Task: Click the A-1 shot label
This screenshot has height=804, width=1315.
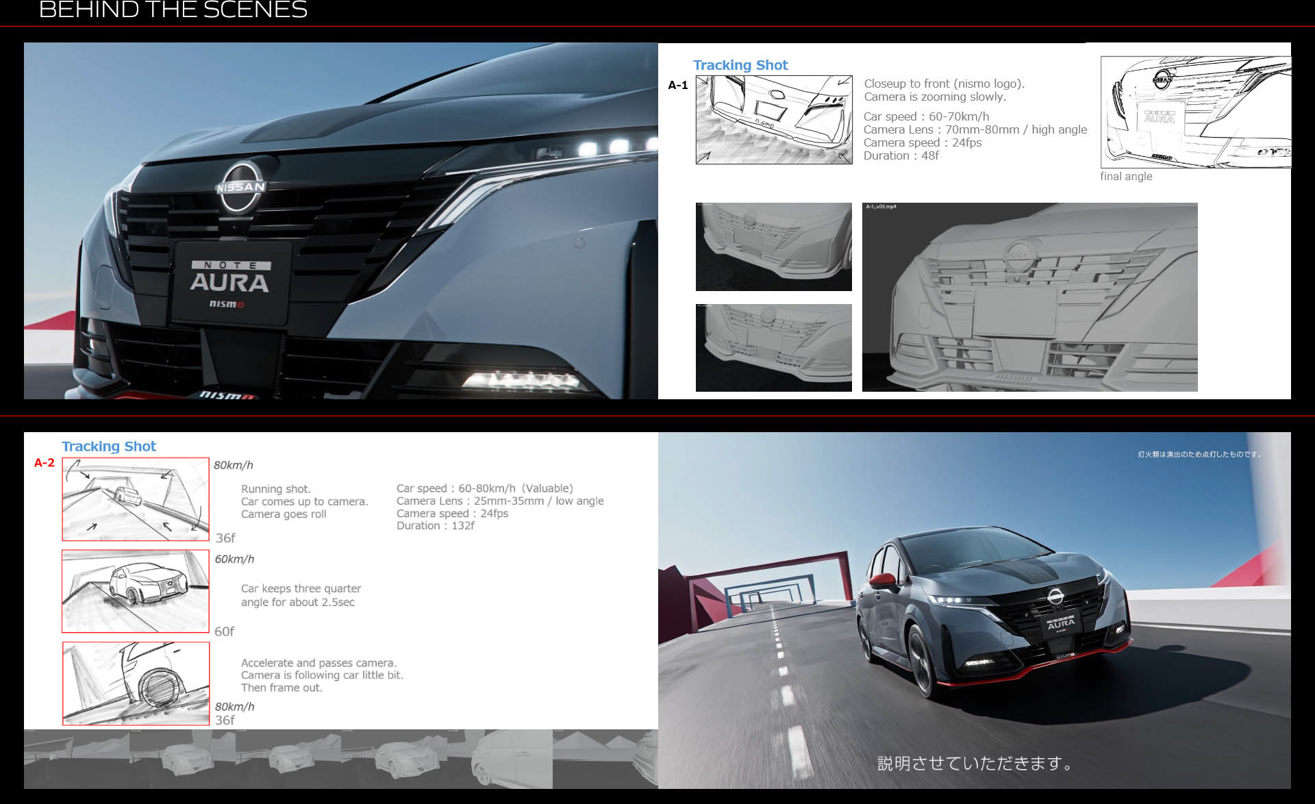Action: [x=677, y=85]
